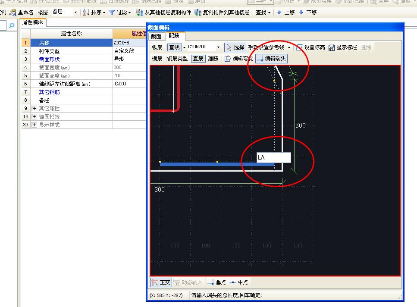Click the 截面形状 property link
Screen dimensions: 417x307
click(49, 59)
